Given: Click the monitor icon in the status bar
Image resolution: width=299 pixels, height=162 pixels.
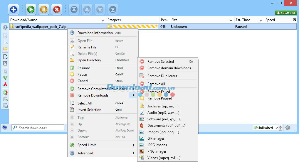Looking at the screenshot, I should click(5, 127).
